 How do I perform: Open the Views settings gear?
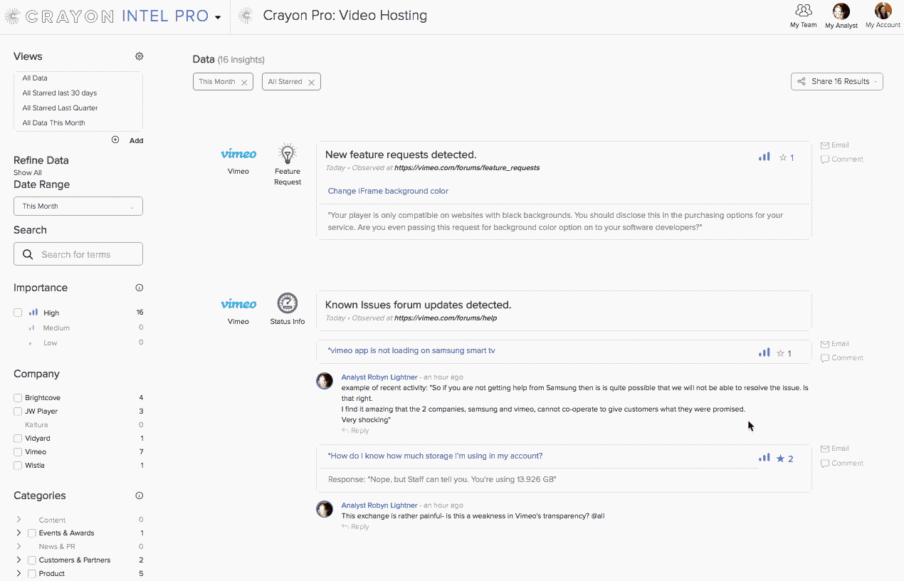click(140, 56)
